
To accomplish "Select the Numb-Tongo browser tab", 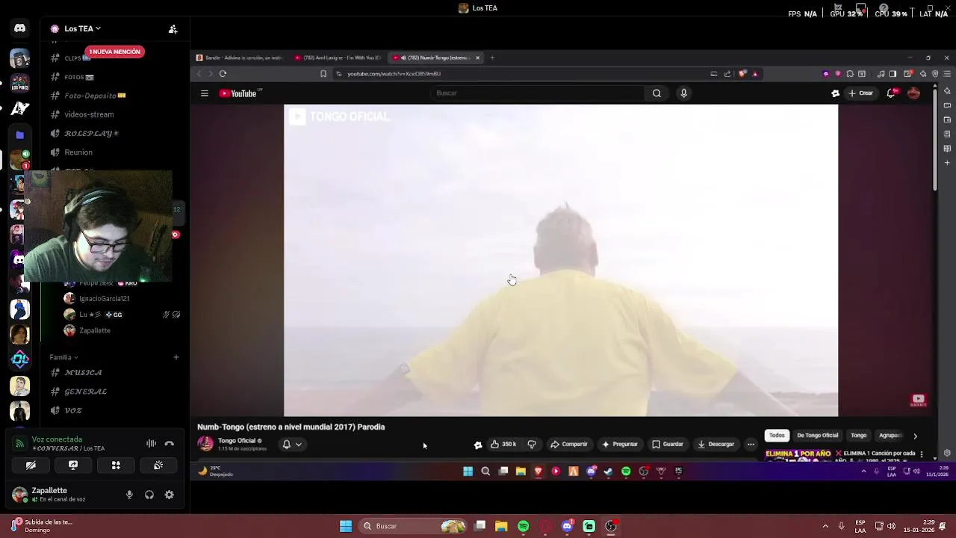I will [435, 58].
